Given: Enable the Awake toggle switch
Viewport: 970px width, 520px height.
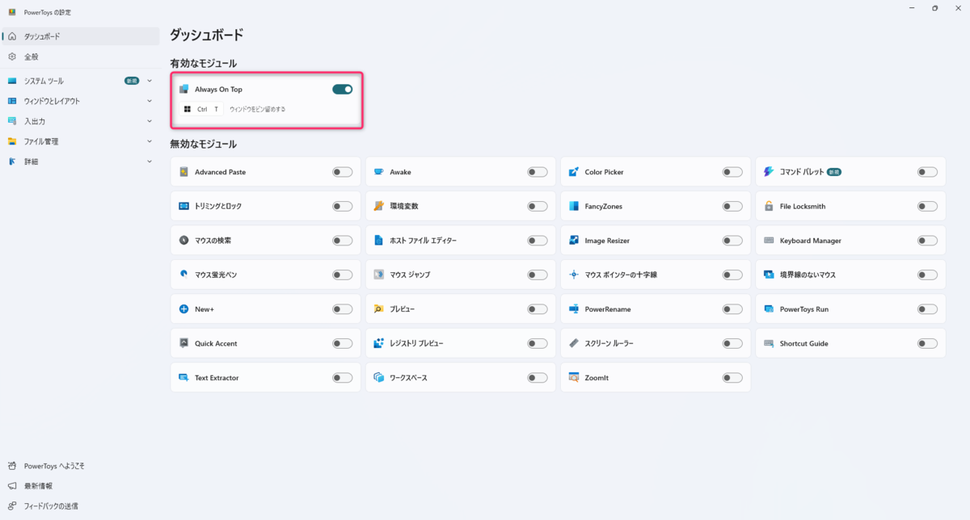Looking at the screenshot, I should [x=538, y=172].
